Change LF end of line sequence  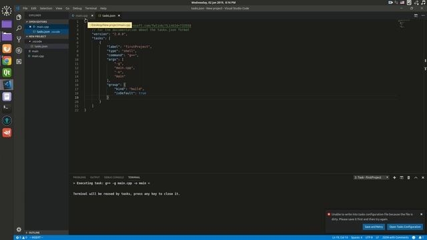click(378, 237)
